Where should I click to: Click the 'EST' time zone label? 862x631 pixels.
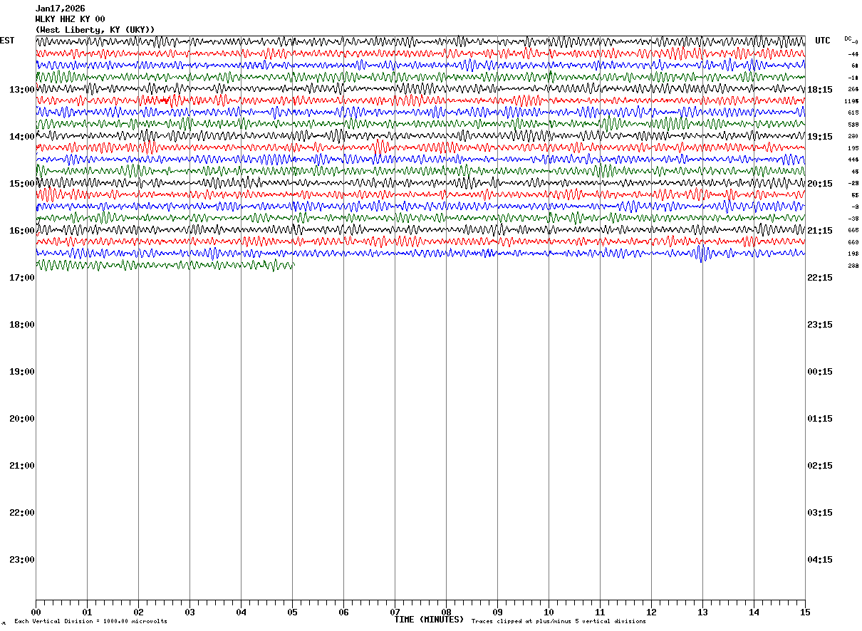click(7, 41)
